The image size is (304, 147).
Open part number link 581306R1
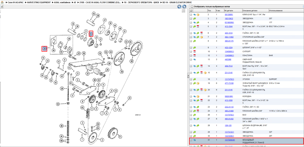point(229,15)
